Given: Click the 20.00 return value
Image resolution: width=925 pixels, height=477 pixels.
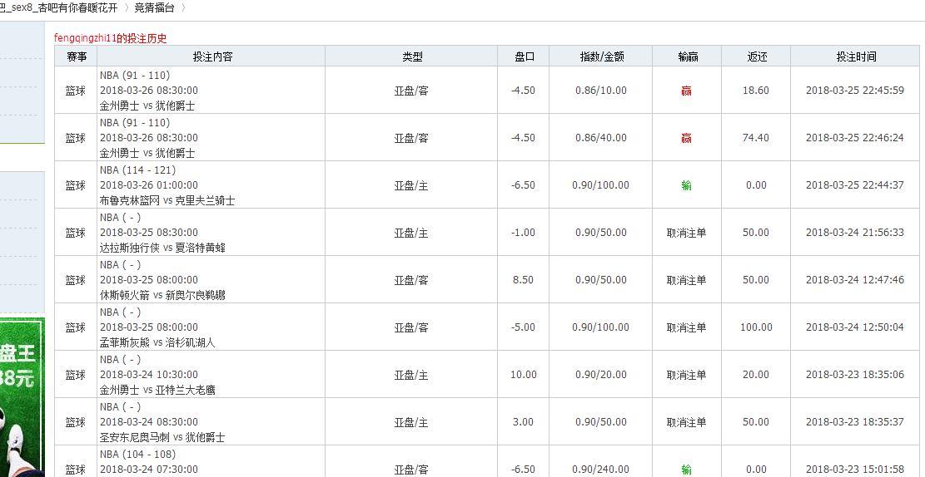Looking at the screenshot, I should (x=756, y=375).
